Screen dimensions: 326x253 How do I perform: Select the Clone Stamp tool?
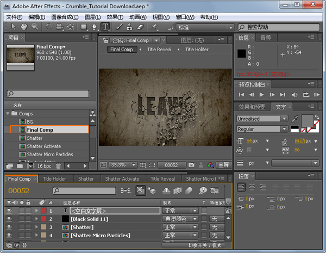pos(129,27)
